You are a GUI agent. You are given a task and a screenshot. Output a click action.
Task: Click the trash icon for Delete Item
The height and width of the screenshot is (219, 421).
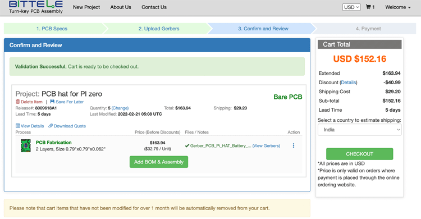[x=18, y=102]
